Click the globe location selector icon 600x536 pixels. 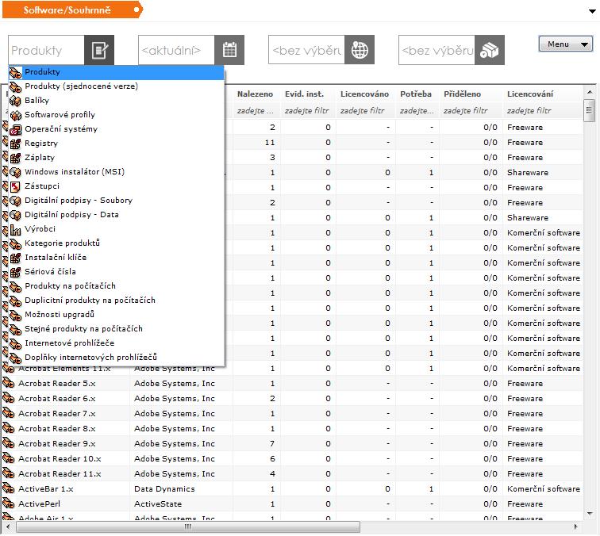pyautogui.click(x=360, y=50)
